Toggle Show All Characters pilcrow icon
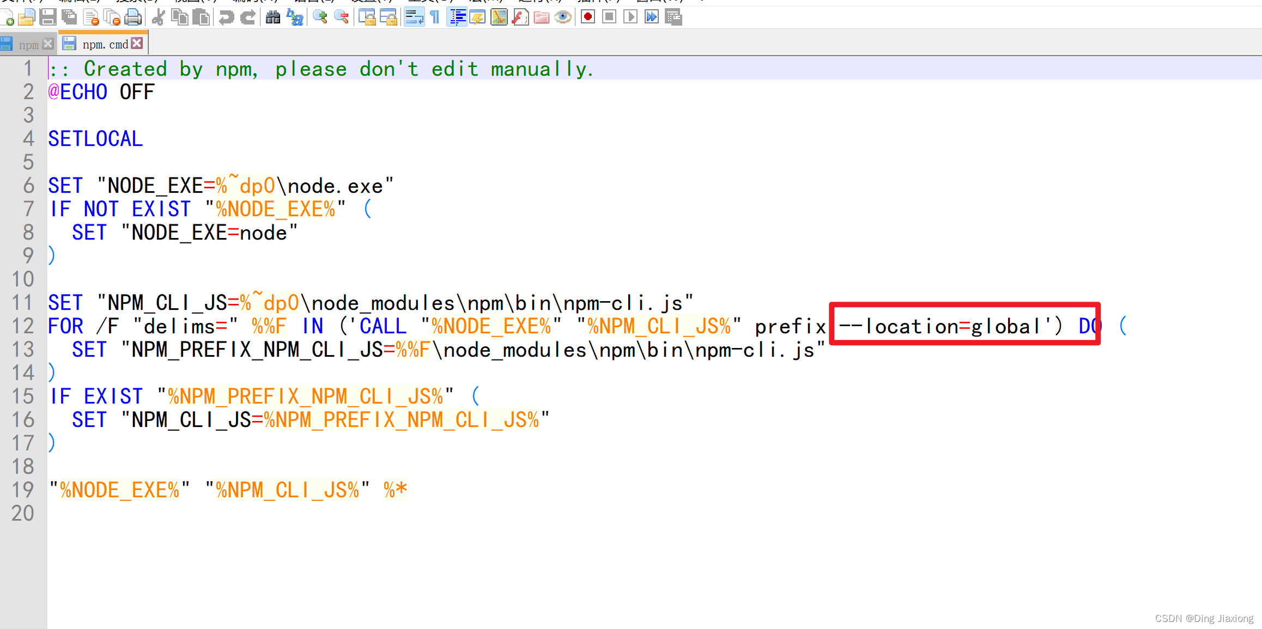 [435, 17]
